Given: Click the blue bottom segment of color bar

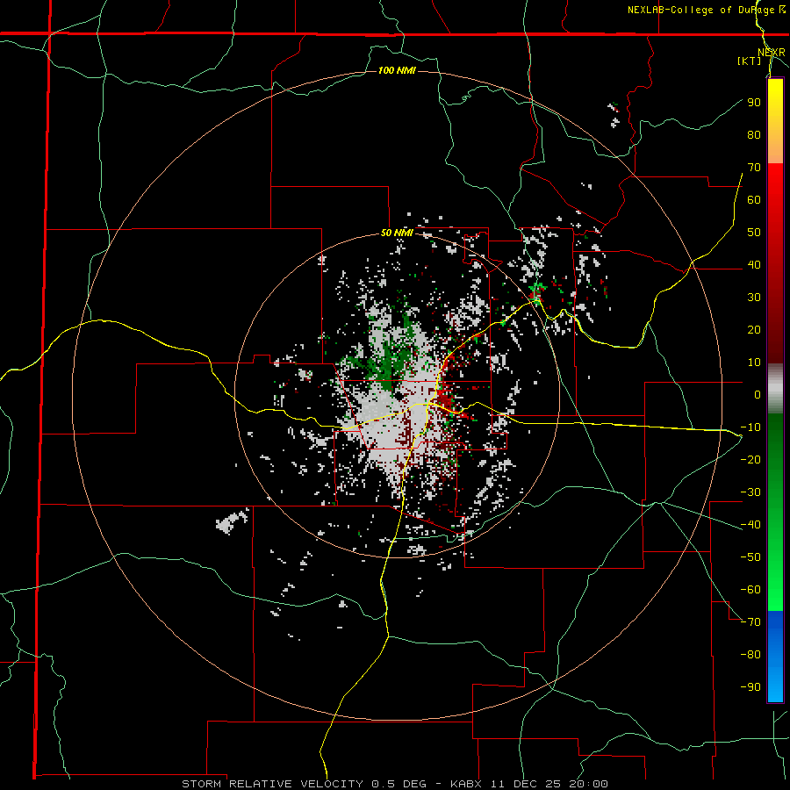Looking at the screenshot, I should tap(775, 656).
